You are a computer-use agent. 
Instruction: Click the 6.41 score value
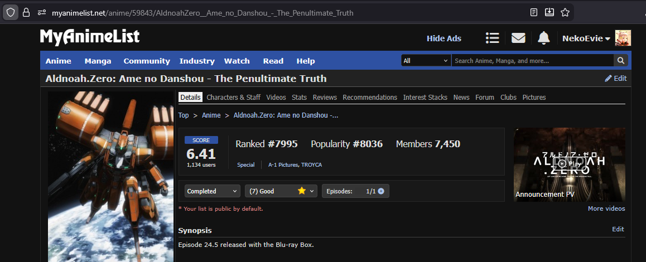click(x=201, y=154)
